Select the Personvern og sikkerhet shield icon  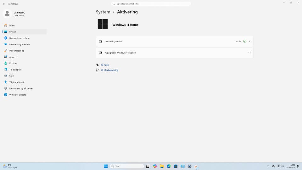(x=6, y=88)
